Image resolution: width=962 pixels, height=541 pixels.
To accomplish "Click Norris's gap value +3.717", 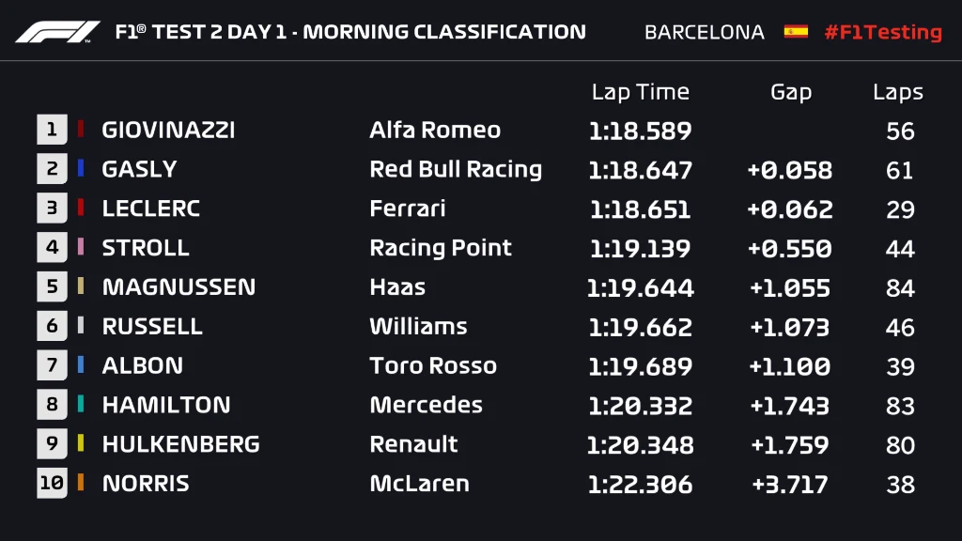I will 790,485.
